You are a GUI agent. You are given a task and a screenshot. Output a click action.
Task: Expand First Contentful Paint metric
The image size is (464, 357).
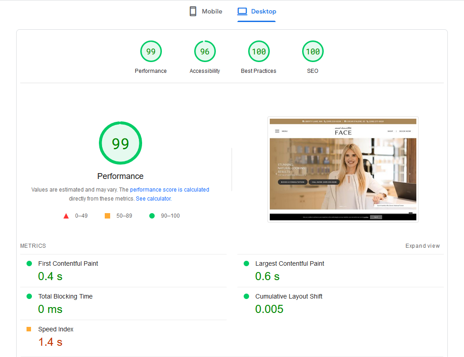pyautogui.click(x=68, y=263)
